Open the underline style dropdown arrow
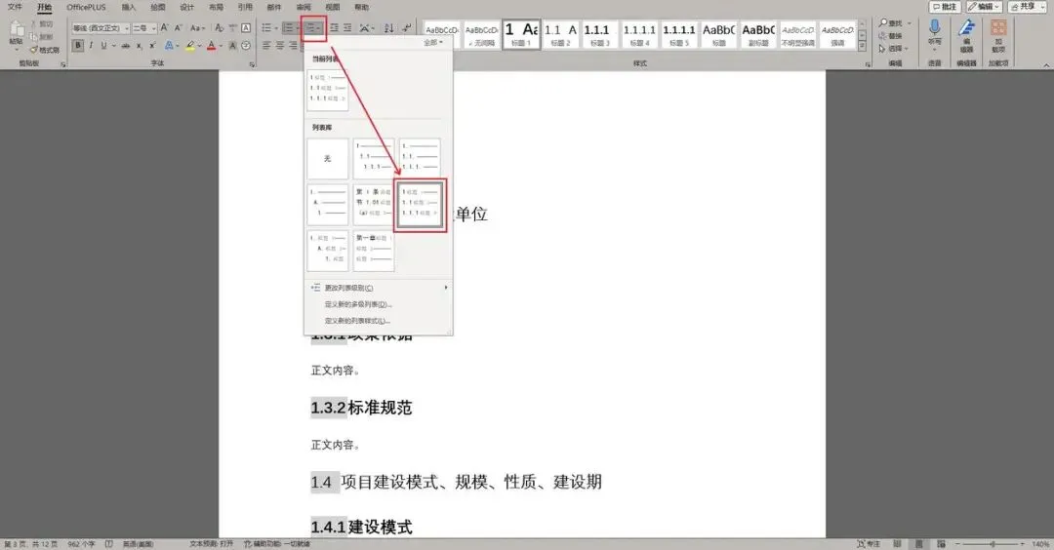 pyautogui.click(x=113, y=46)
